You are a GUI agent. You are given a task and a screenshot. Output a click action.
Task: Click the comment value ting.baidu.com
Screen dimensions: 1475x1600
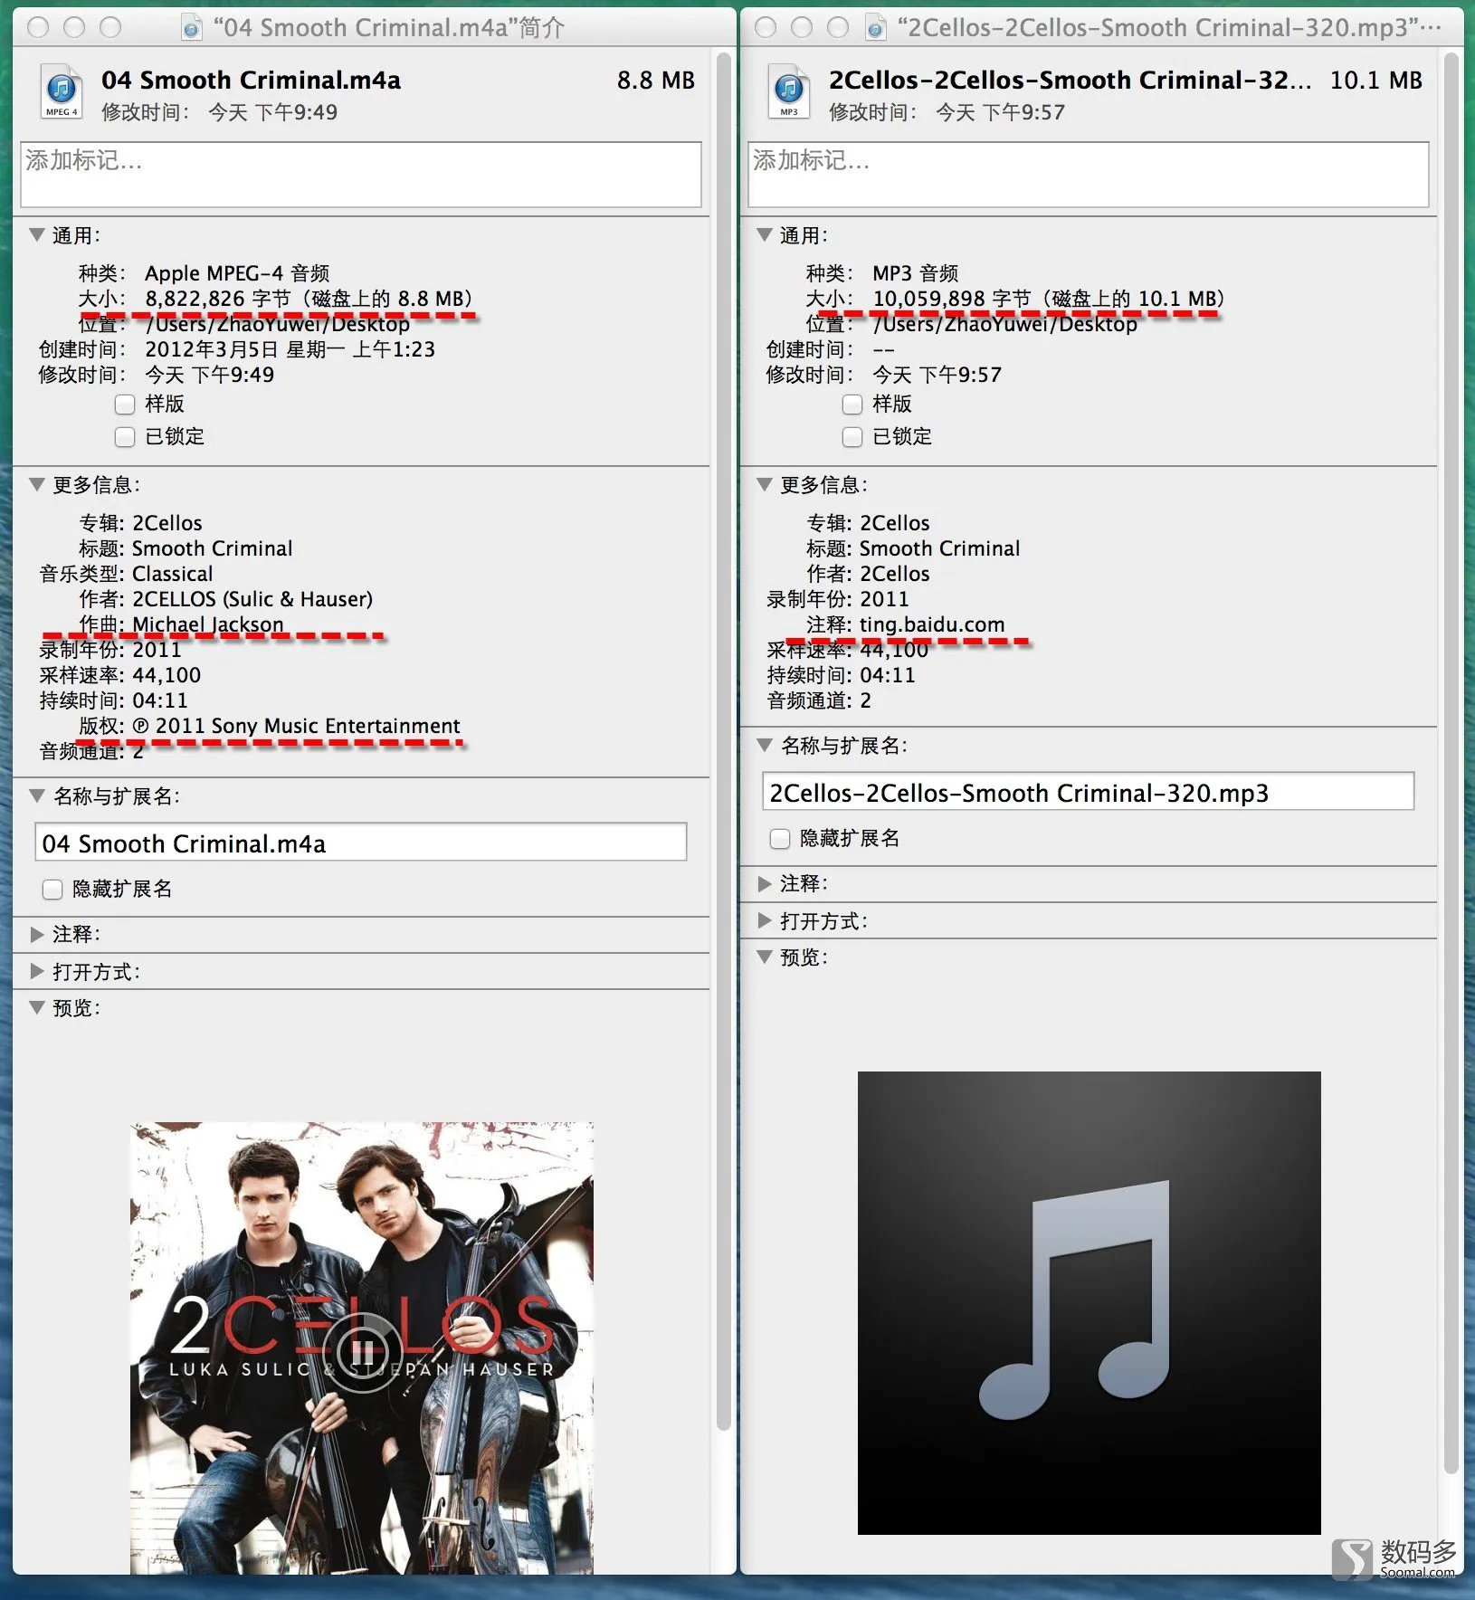coord(932,624)
